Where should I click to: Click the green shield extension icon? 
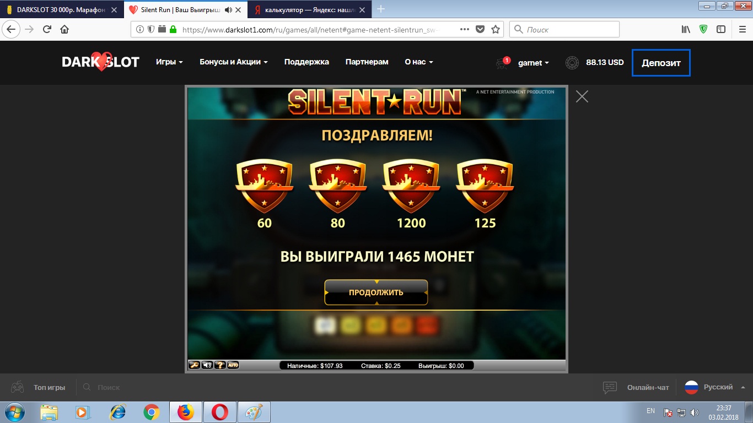[x=703, y=30]
